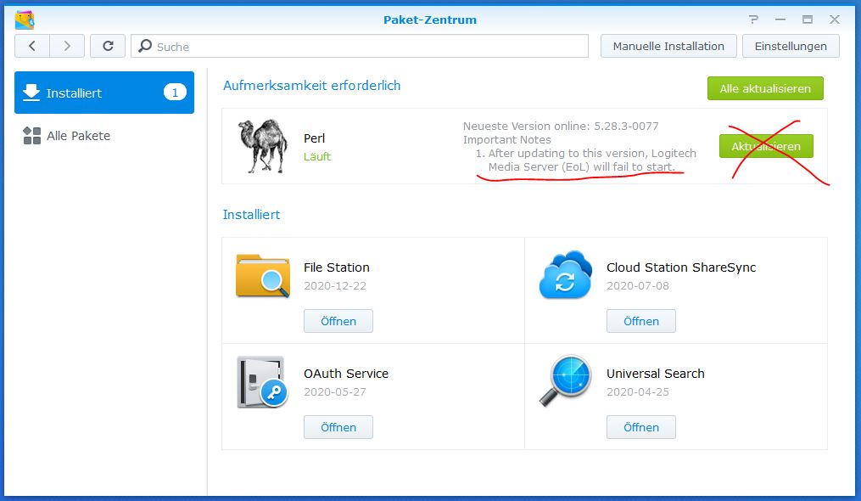Image resolution: width=861 pixels, height=501 pixels.
Task: Open Cloud Station ShareSync with Öffnen
Action: (x=640, y=321)
